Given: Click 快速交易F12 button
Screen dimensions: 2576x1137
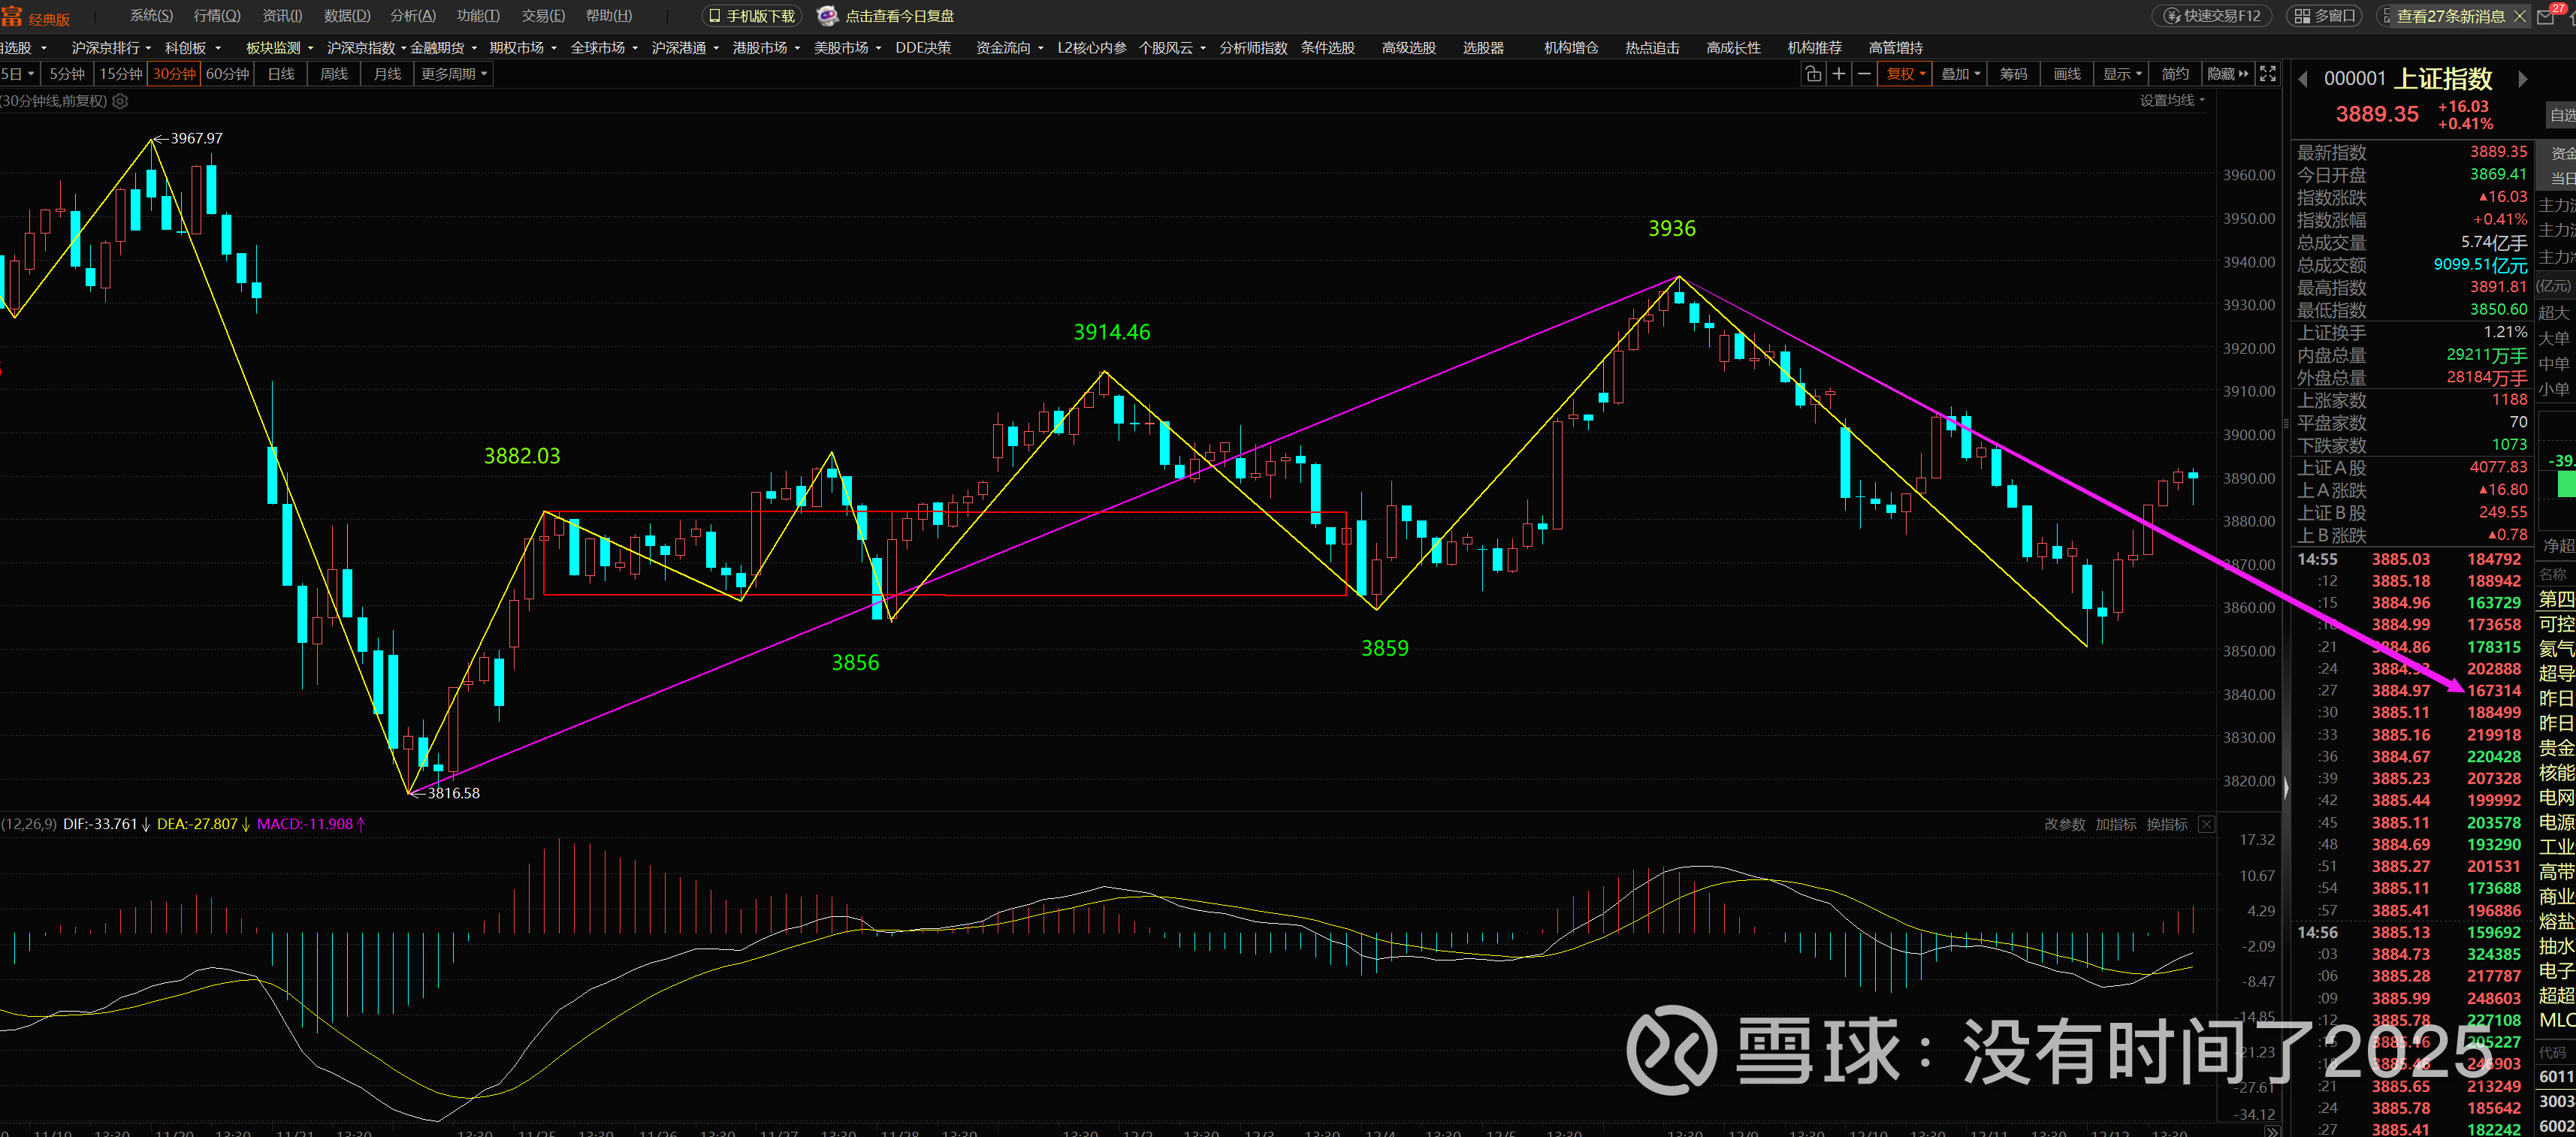Looking at the screenshot, I should (2211, 16).
